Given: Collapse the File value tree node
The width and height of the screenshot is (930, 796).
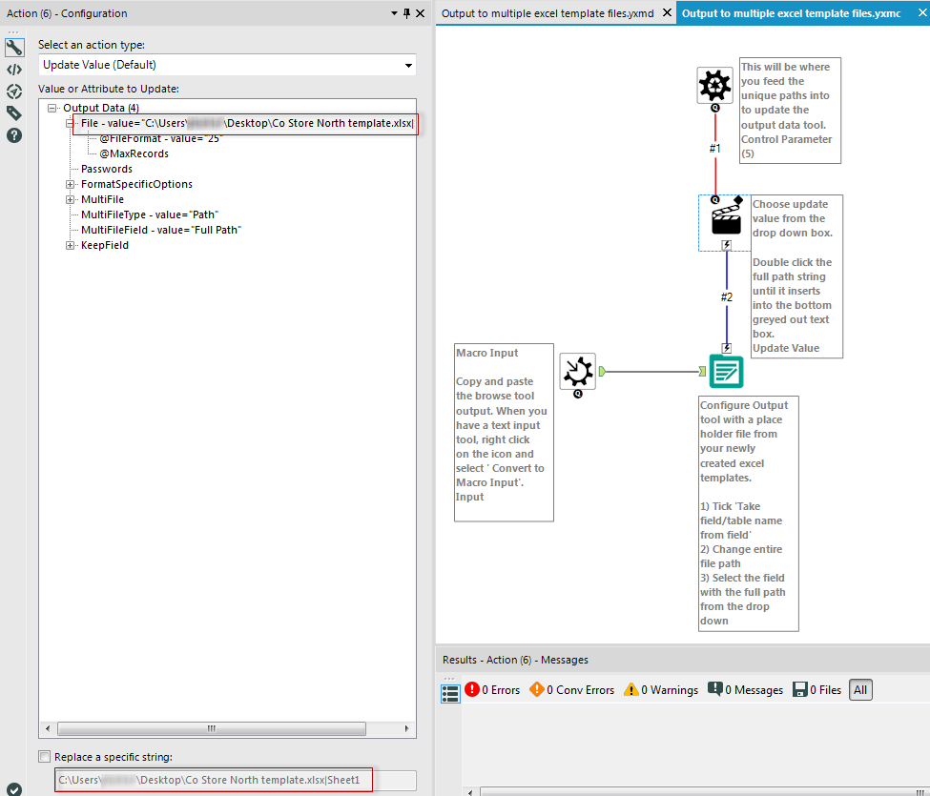Looking at the screenshot, I should pyautogui.click(x=70, y=123).
